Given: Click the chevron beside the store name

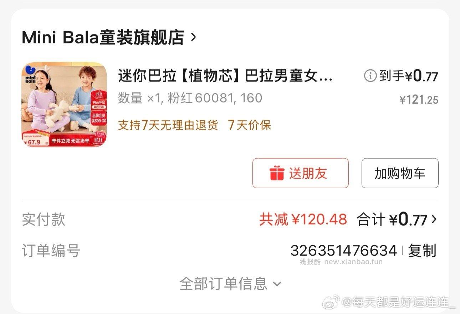Looking at the screenshot, I should (x=193, y=37).
